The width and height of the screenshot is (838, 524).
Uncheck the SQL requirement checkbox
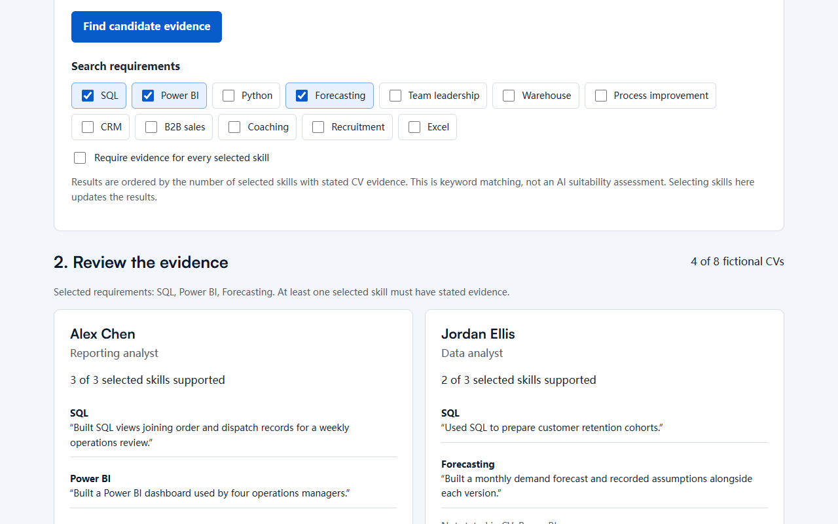click(88, 96)
